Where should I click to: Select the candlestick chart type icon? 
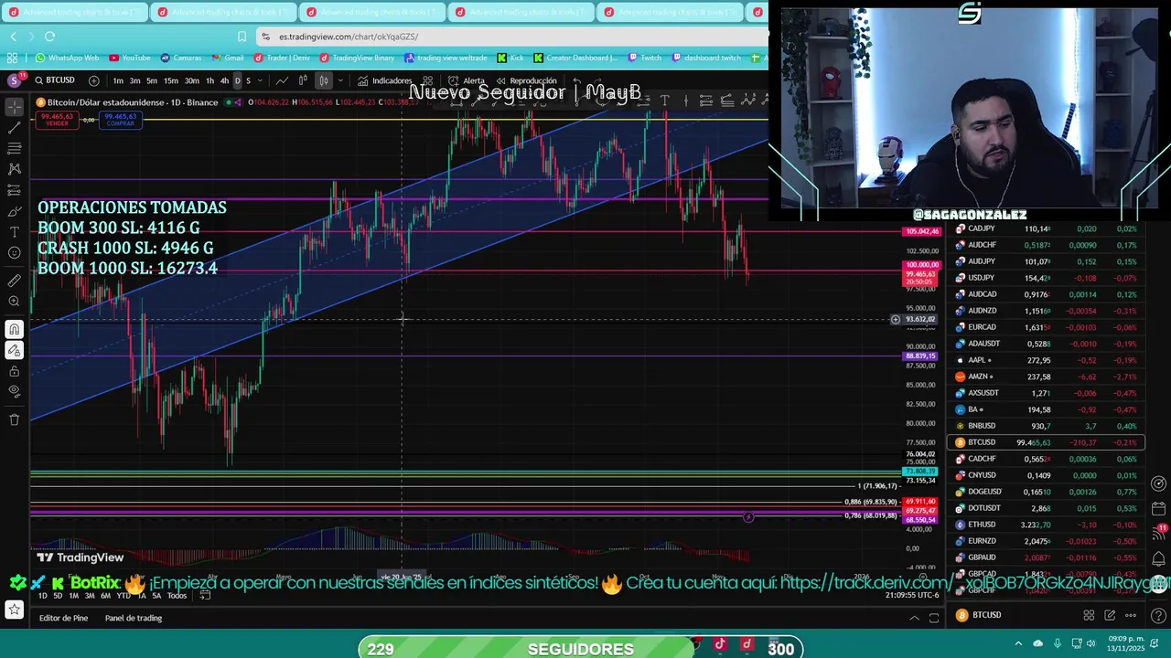[x=324, y=80]
